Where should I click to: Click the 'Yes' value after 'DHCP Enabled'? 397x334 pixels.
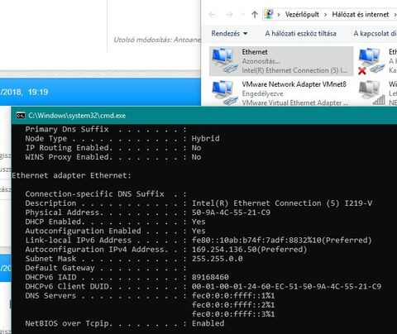pyautogui.click(x=198, y=222)
